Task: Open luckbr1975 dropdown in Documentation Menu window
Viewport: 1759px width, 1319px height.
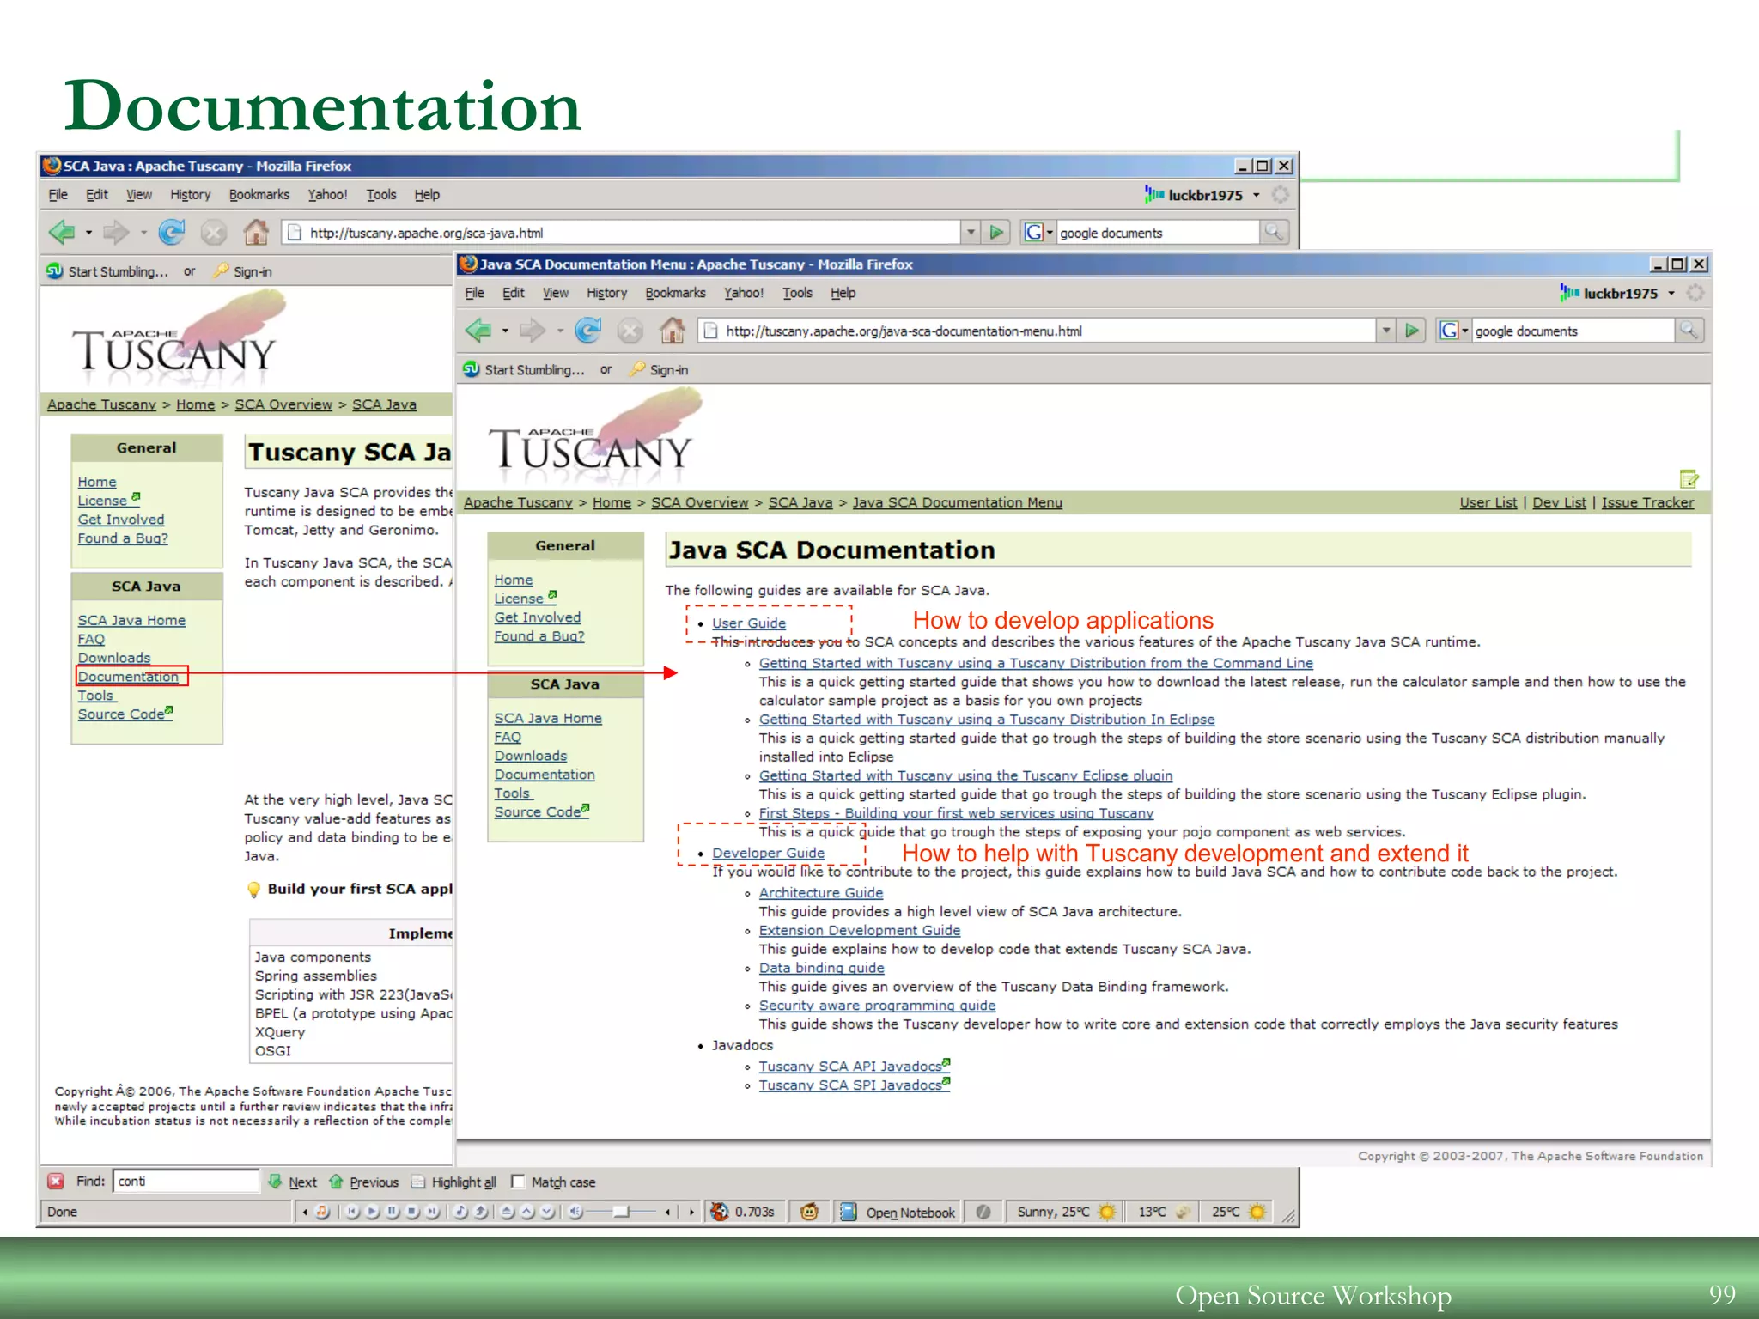Action: click(1671, 293)
